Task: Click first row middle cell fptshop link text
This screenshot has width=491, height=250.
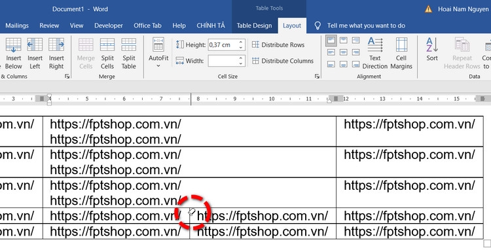Action: pos(115,124)
